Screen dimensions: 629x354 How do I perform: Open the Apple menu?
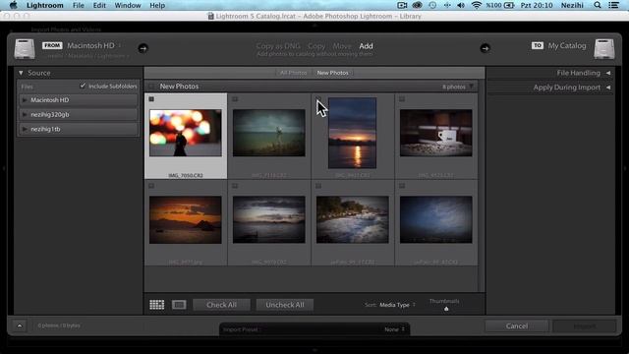pos(13,5)
